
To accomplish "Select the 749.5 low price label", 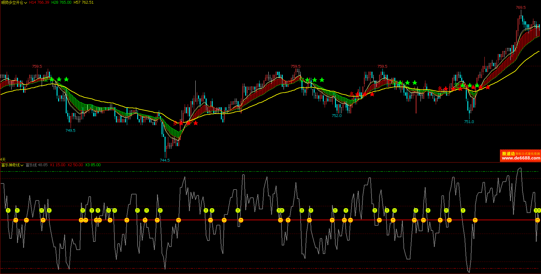I will click(70, 130).
